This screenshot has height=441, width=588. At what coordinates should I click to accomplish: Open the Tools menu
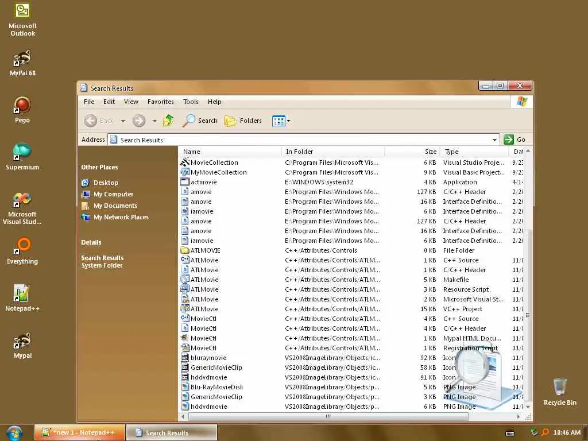(191, 102)
